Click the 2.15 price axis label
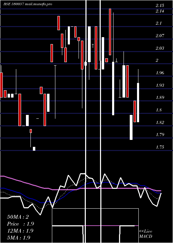The height and width of the screenshot is (243, 173). [x=160, y=6]
